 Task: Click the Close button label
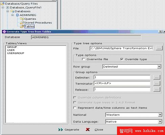99,130
